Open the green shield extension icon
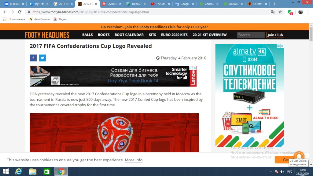The width and height of the screenshot is (313, 176). click(x=290, y=12)
